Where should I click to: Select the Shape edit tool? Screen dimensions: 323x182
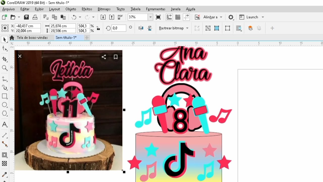coord(5,49)
